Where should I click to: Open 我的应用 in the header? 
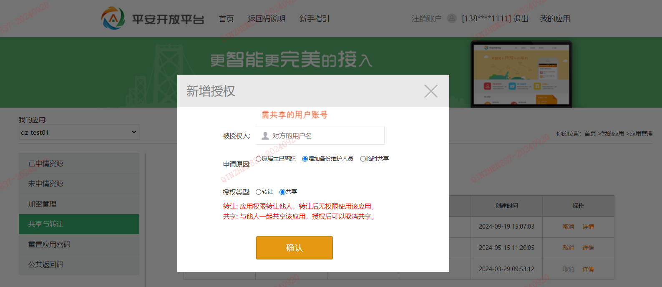(x=555, y=19)
